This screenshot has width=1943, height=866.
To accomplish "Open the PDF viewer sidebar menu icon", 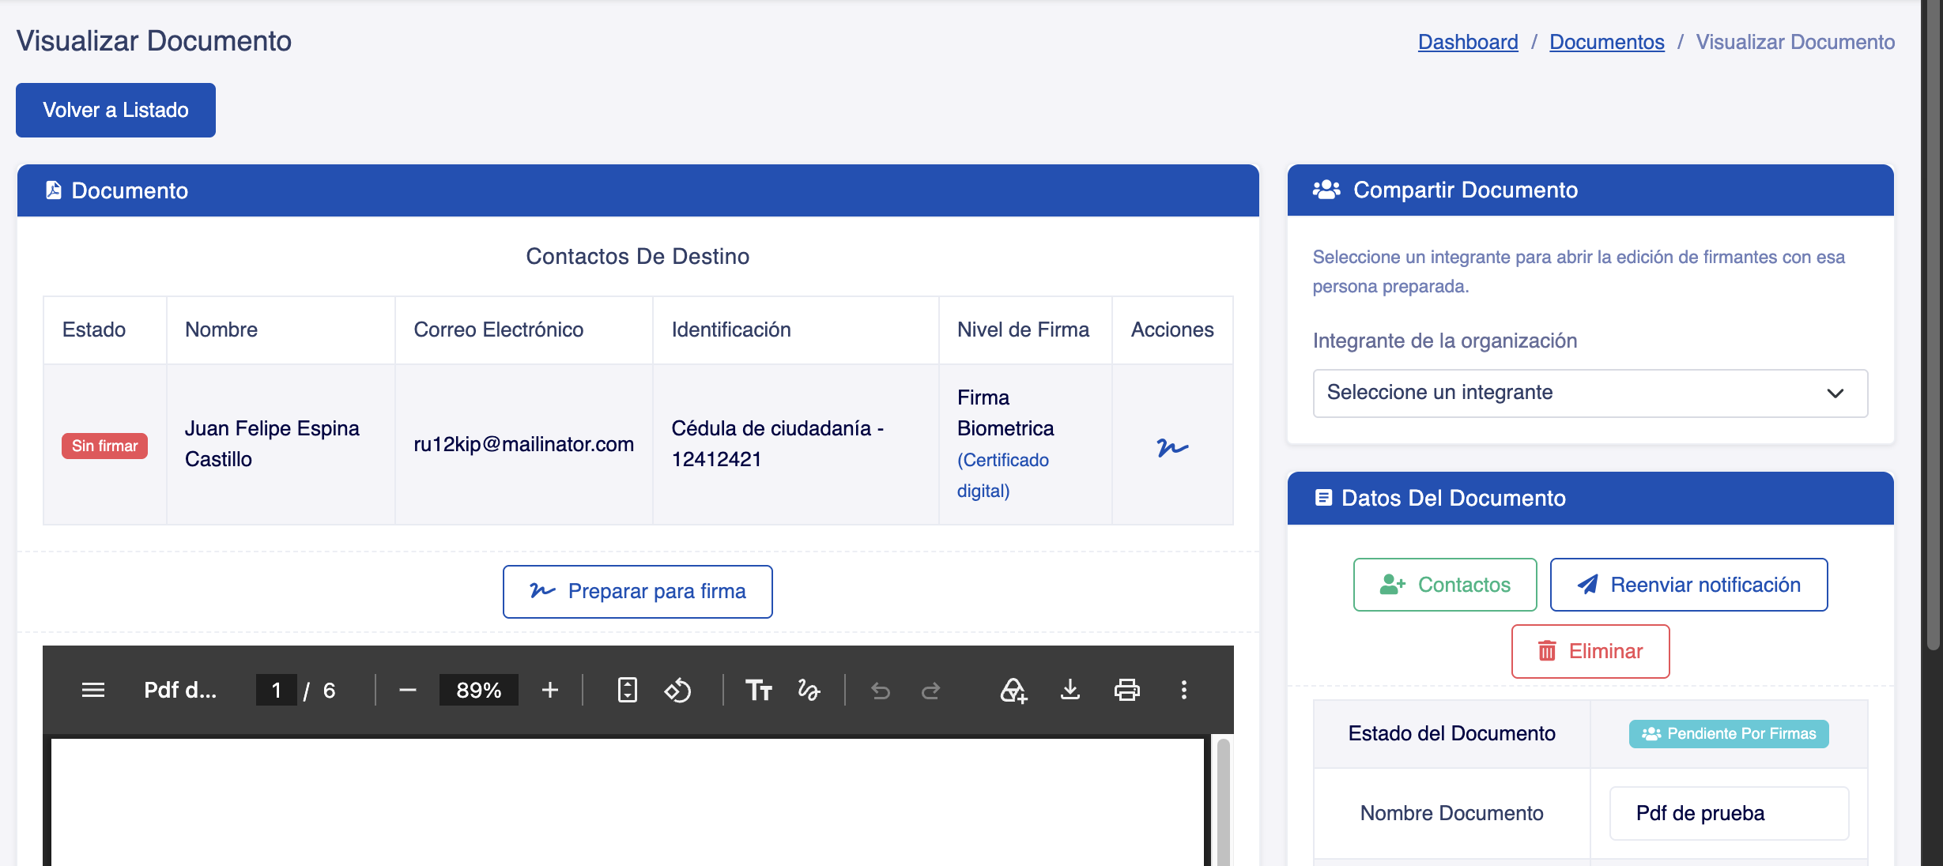I will pyautogui.click(x=93, y=690).
